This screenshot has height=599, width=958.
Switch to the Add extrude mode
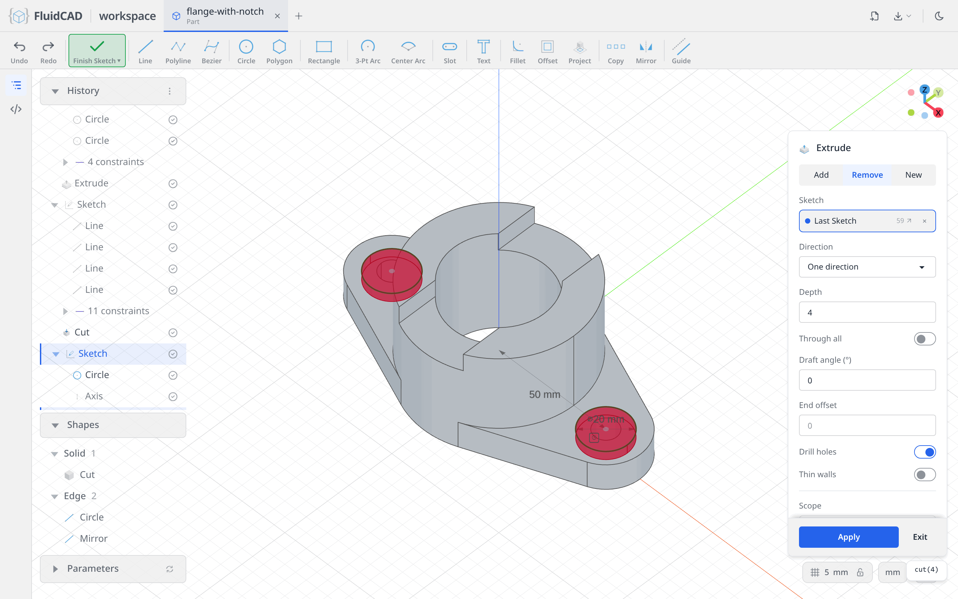821,175
